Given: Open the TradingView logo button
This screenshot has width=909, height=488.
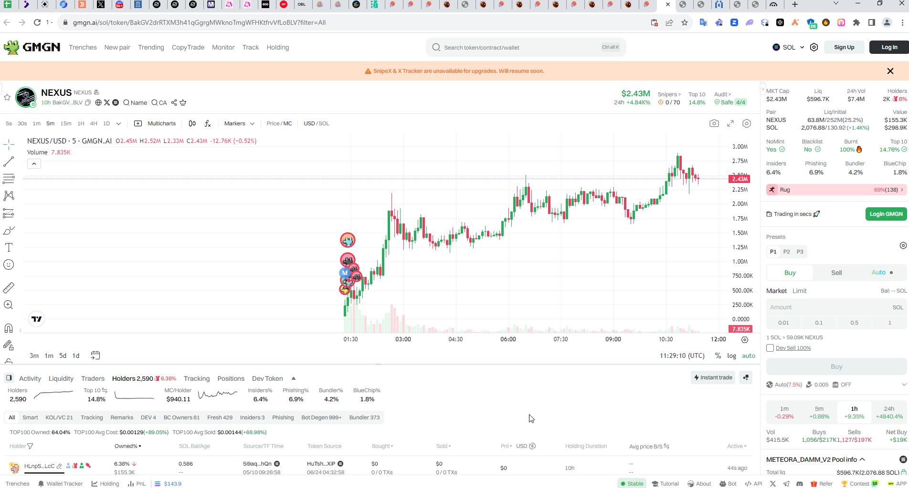Looking at the screenshot, I should coord(37,319).
